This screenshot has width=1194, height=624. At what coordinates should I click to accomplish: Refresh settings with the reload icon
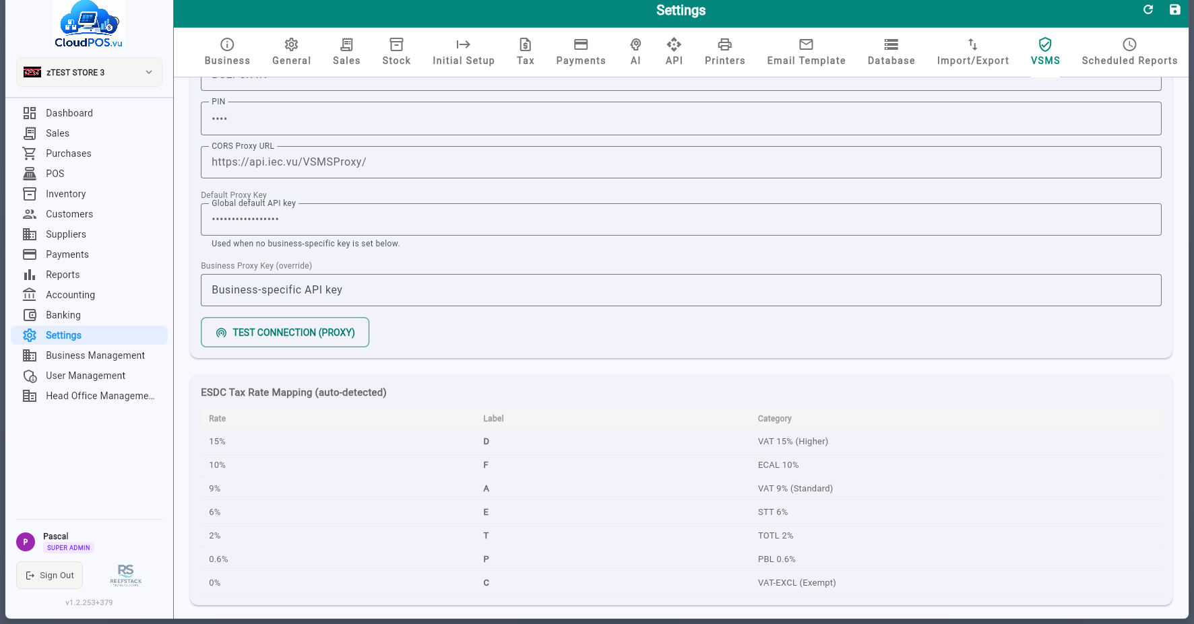coord(1148,9)
